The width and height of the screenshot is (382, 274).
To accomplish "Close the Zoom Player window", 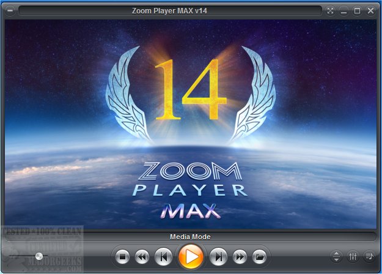I will pos(371,10).
